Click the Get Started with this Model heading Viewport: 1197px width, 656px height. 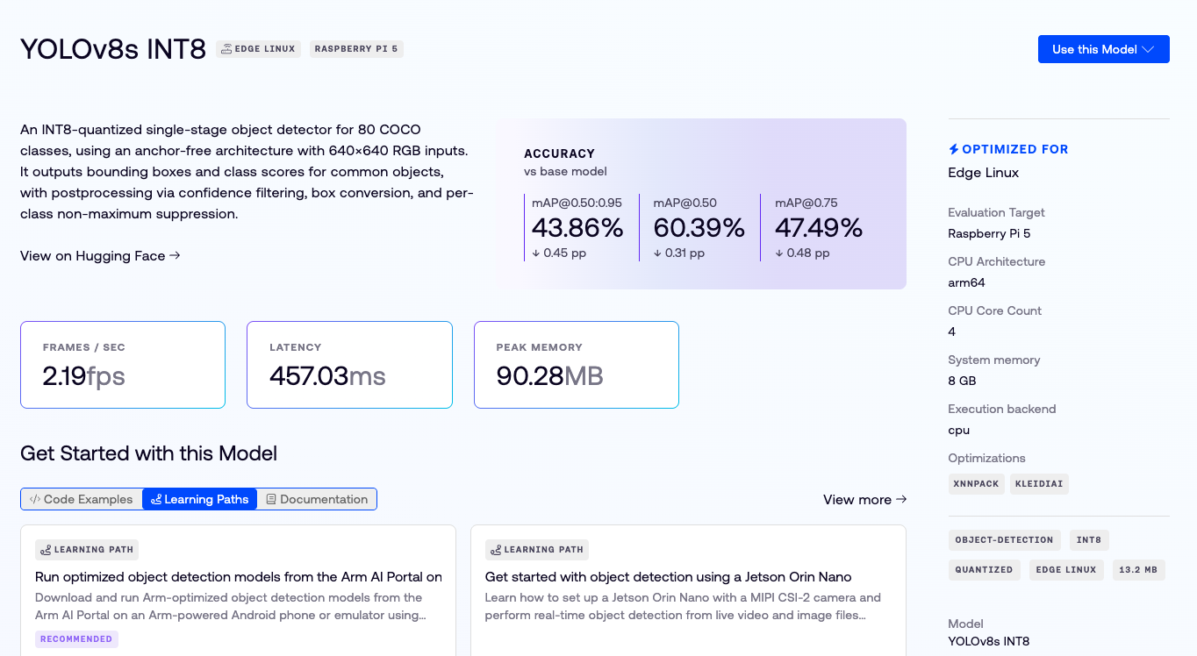coord(148,453)
